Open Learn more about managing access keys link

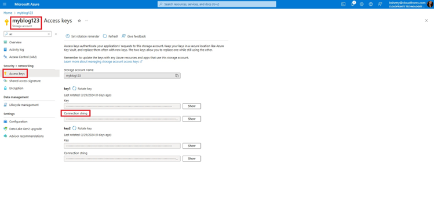point(103,62)
